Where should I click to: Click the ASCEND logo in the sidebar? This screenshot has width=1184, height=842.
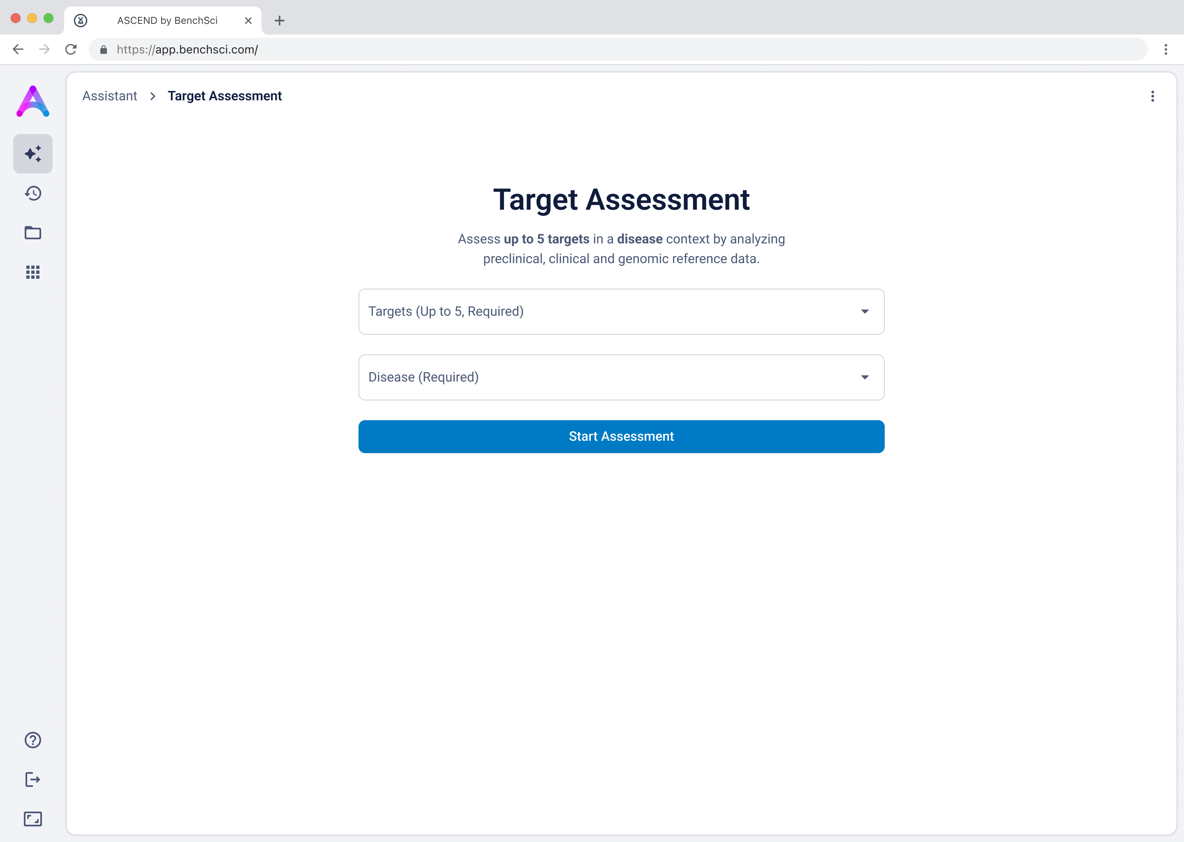tap(32, 101)
